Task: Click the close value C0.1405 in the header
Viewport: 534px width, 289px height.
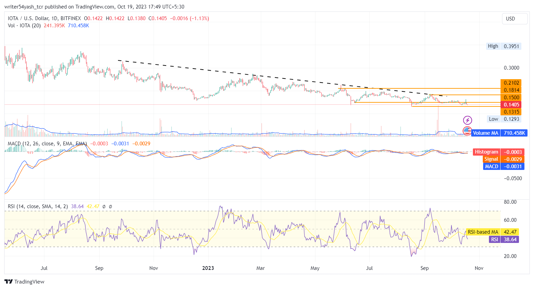Action: click(x=158, y=18)
